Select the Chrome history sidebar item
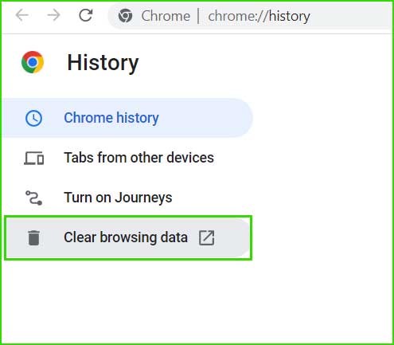Image resolution: width=394 pixels, height=345 pixels. tap(127, 118)
